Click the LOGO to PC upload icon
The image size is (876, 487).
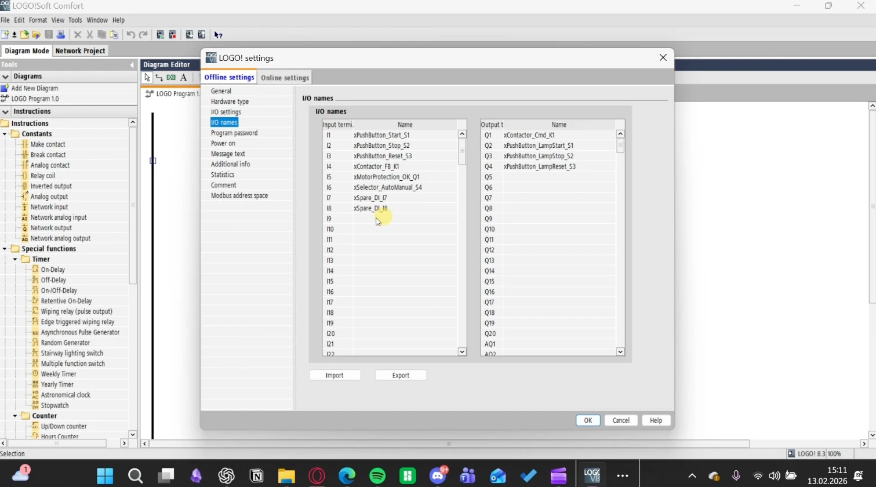201,35
